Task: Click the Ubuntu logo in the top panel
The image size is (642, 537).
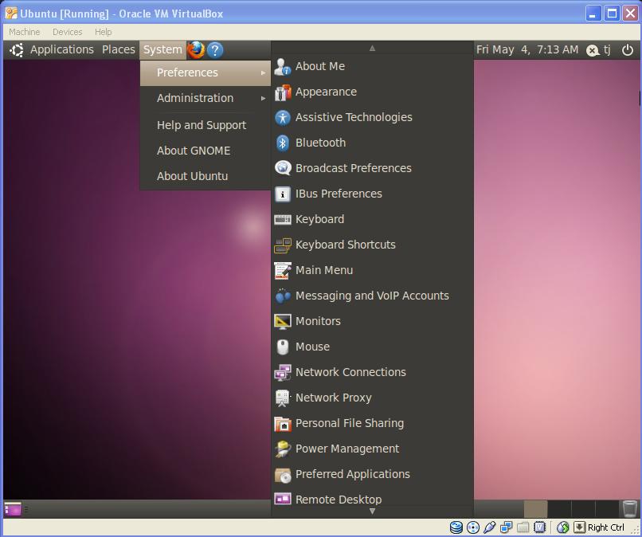Action: [16, 49]
